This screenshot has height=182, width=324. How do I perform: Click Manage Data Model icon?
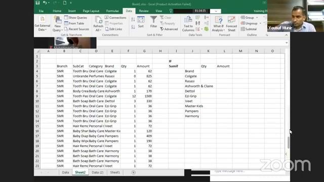coord(206,29)
